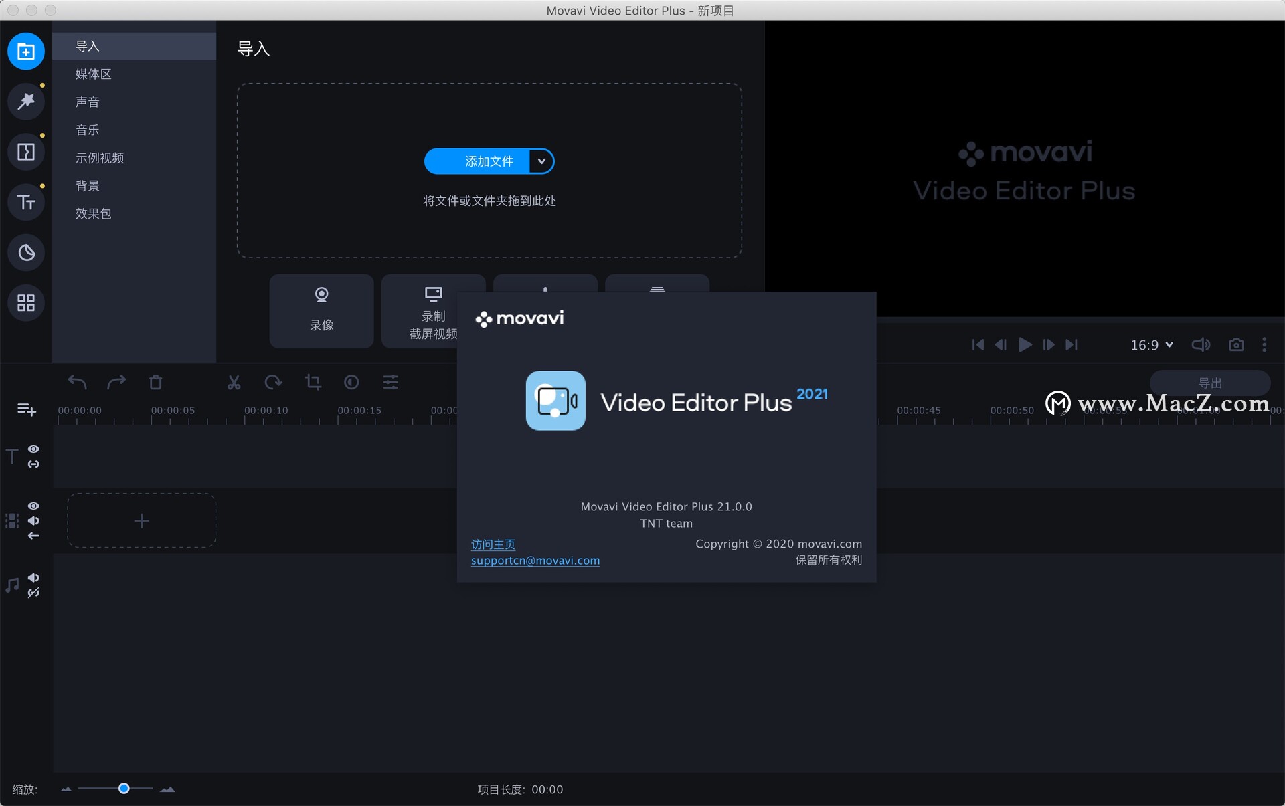The width and height of the screenshot is (1285, 806).
Task: Click the timeline zoom slider handle
Action: tap(124, 789)
